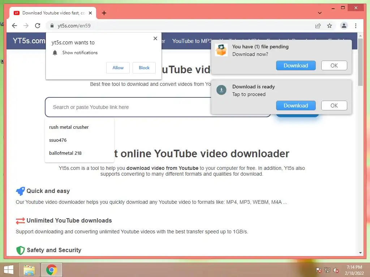Go back using the browser back arrow

pyautogui.click(x=14, y=26)
